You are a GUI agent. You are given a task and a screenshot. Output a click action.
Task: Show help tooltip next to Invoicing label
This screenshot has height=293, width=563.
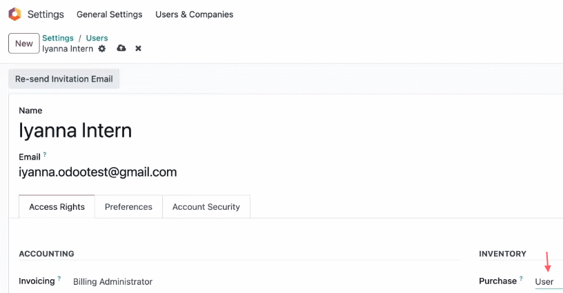tap(59, 279)
